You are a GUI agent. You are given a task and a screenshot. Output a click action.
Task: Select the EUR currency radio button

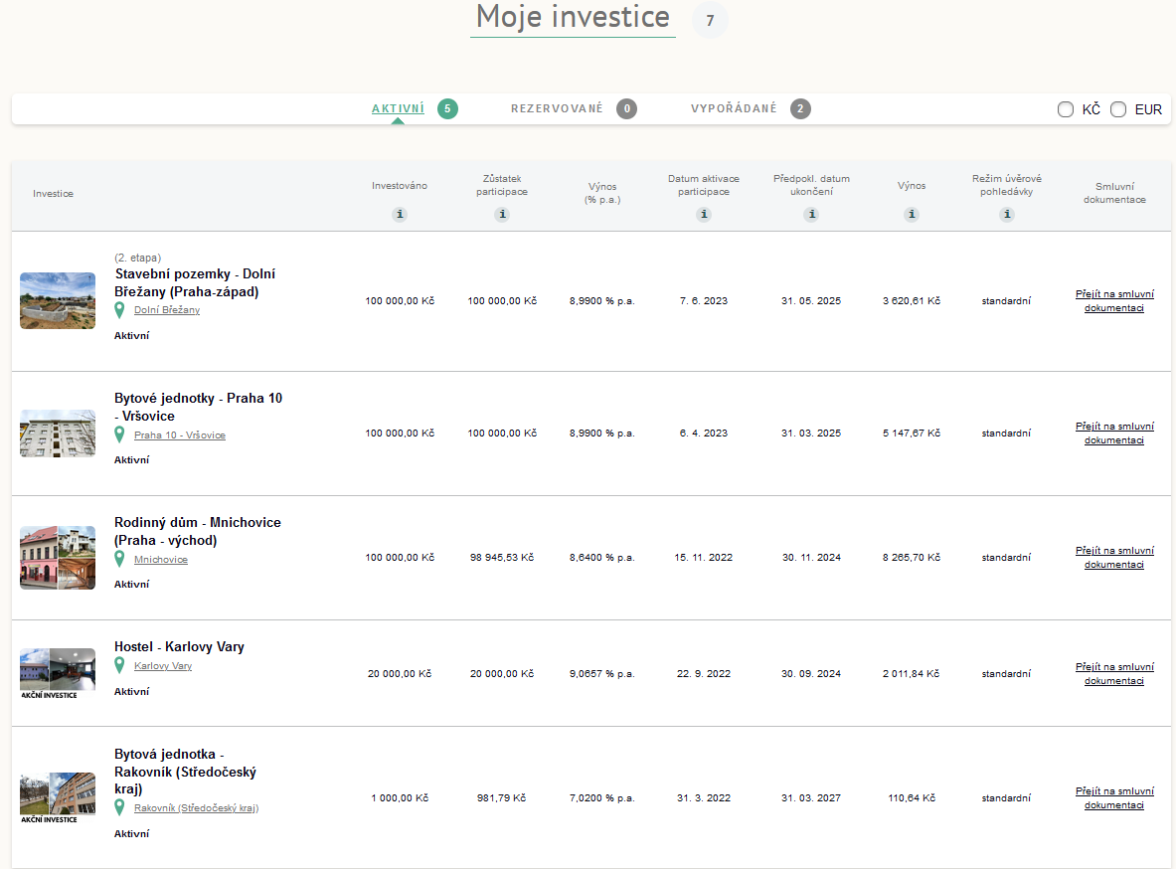coord(1118,109)
